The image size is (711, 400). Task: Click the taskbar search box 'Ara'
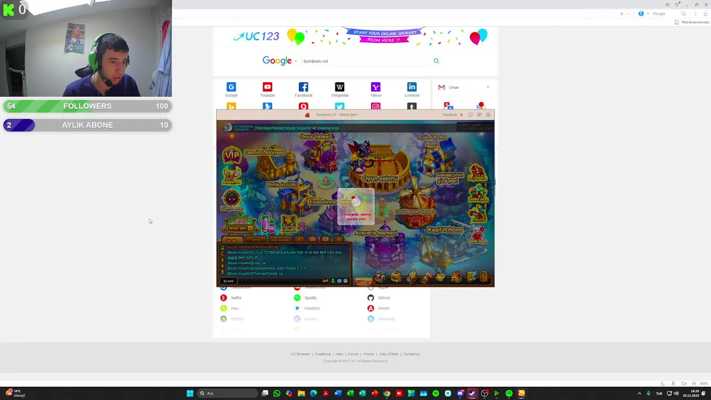coord(226,393)
